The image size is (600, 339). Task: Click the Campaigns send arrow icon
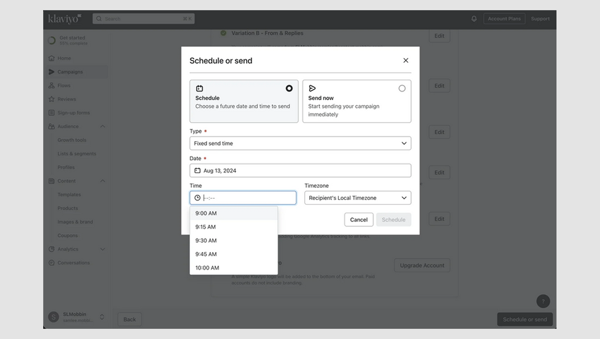(x=51, y=72)
